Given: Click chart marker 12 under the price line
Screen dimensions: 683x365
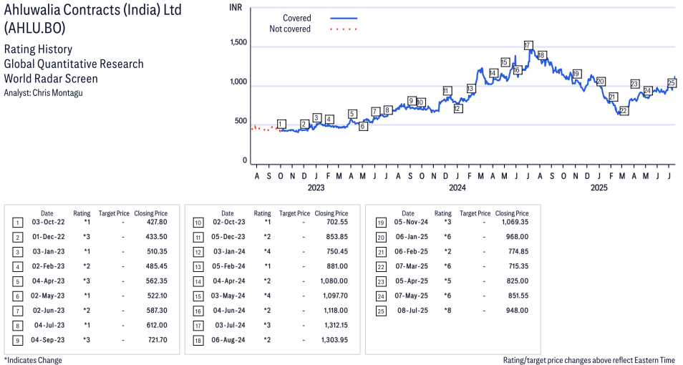Looking at the screenshot, I should [457, 109].
